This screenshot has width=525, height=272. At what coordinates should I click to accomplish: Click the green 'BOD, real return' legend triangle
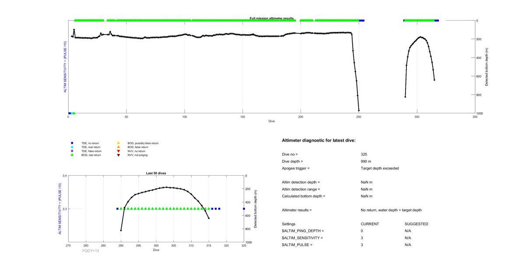coord(72,155)
